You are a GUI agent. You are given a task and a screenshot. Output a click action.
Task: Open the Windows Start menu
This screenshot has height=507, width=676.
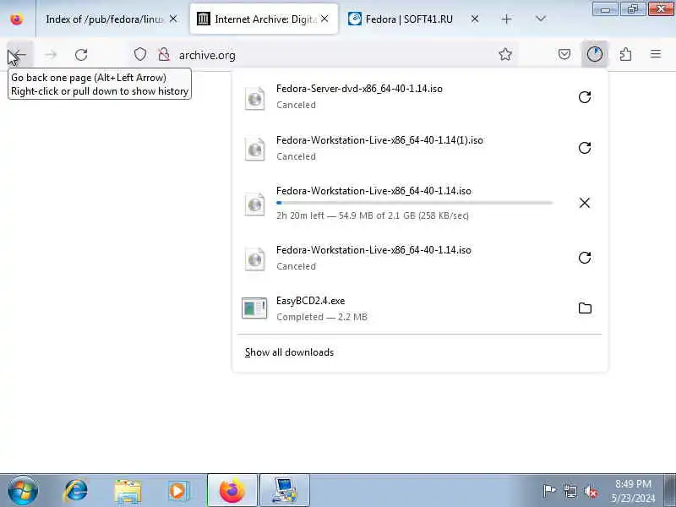point(23,491)
